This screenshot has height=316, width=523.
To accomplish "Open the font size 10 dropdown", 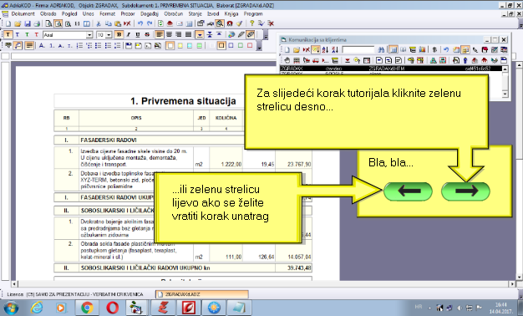I will tap(109, 35).
